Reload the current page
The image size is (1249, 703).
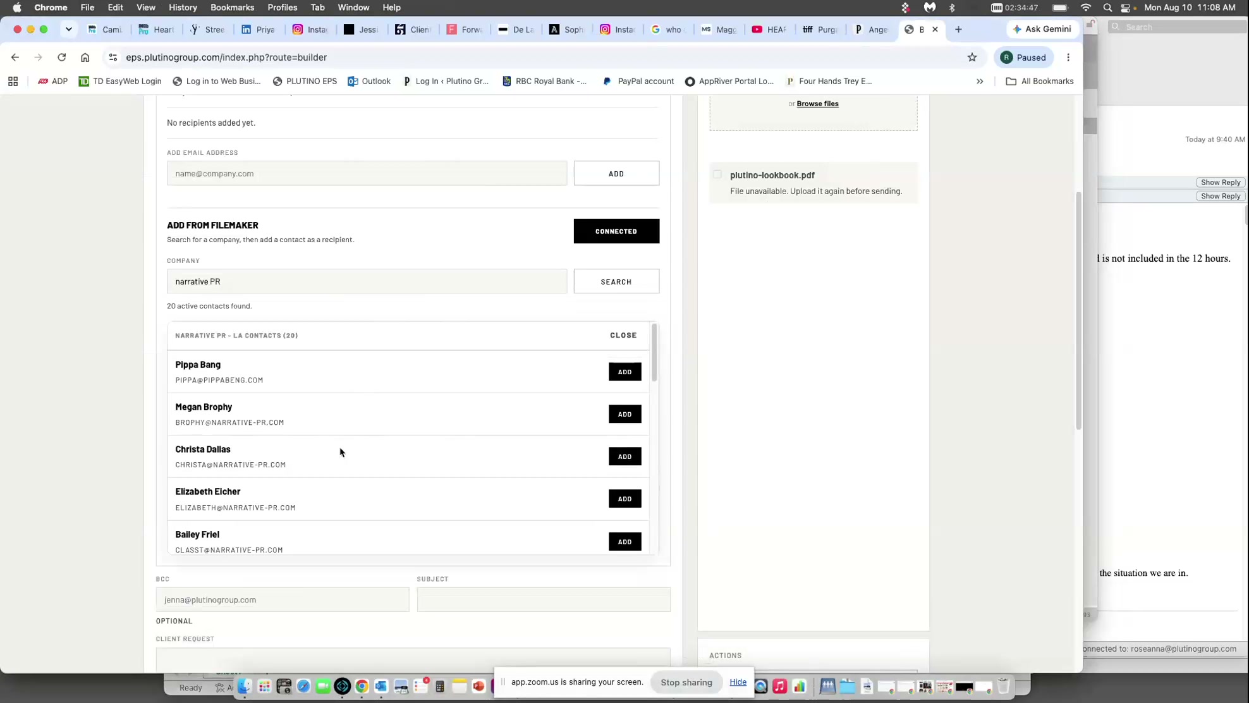[61, 58]
